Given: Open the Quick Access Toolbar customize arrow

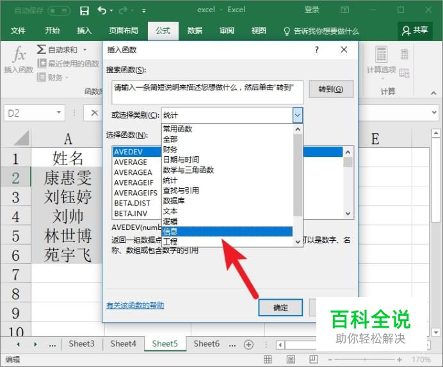Looking at the screenshot, I should (144, 11).
